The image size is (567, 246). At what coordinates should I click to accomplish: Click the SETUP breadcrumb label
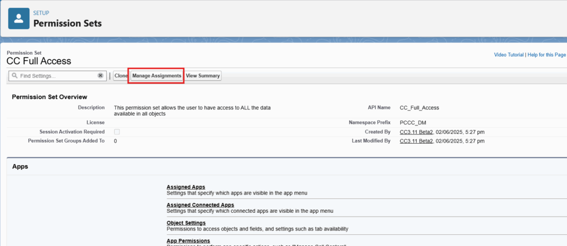tap(42, 13)
